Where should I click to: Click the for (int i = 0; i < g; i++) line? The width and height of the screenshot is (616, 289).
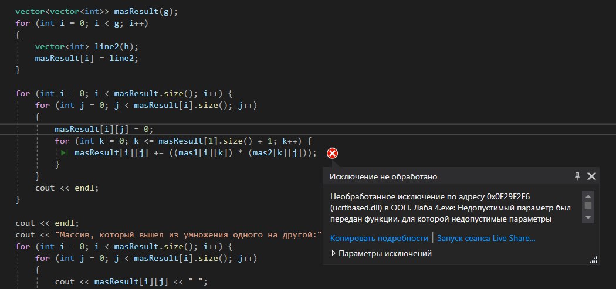tap(82, 23)
